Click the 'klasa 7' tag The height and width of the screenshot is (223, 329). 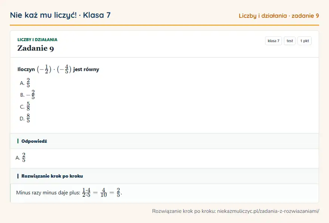(x=273, y=41)
